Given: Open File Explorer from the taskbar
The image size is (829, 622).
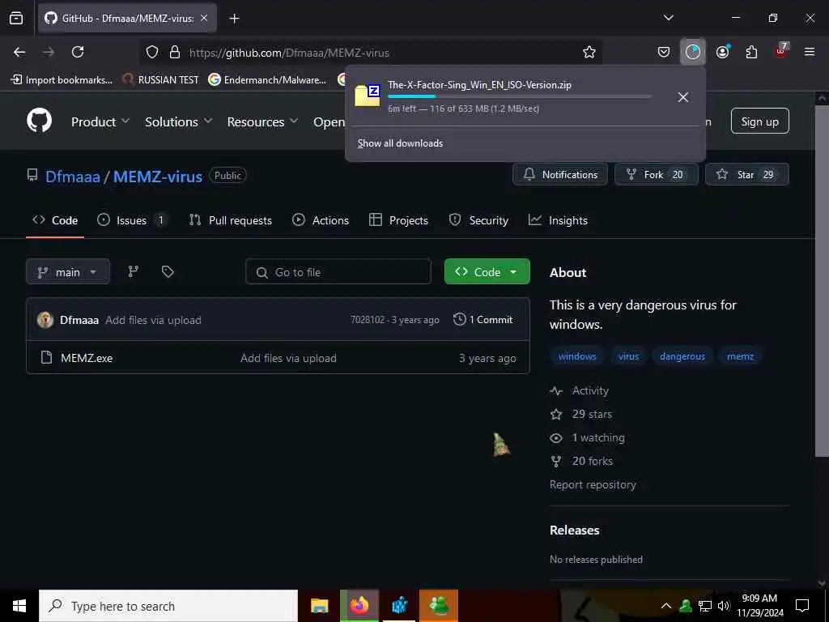Looking at the screenshot, I should tap(319, 606).
